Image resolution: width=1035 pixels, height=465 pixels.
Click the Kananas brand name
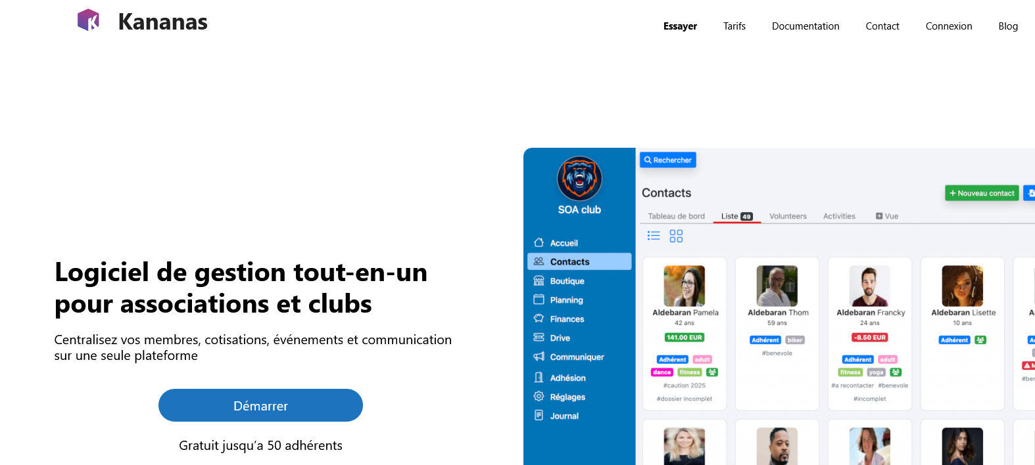click(162, 22)
